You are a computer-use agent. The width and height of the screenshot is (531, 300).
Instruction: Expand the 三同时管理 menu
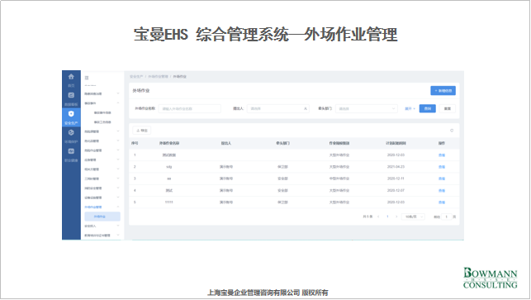[102, 179]
